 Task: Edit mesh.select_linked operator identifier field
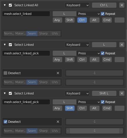point(26,14)
